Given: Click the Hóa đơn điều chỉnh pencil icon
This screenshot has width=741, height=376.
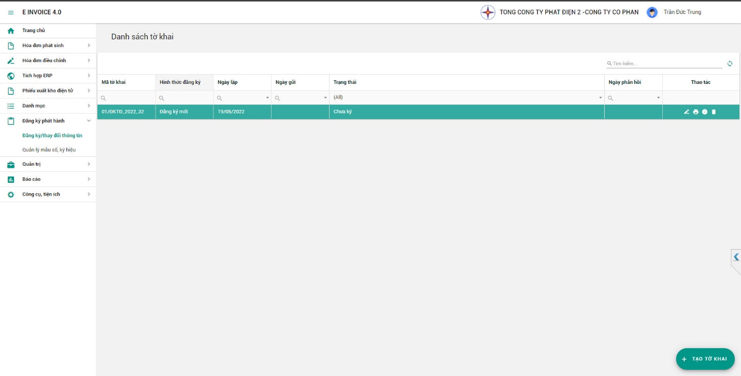Looking at the screenshot, I should click(11, 61).
